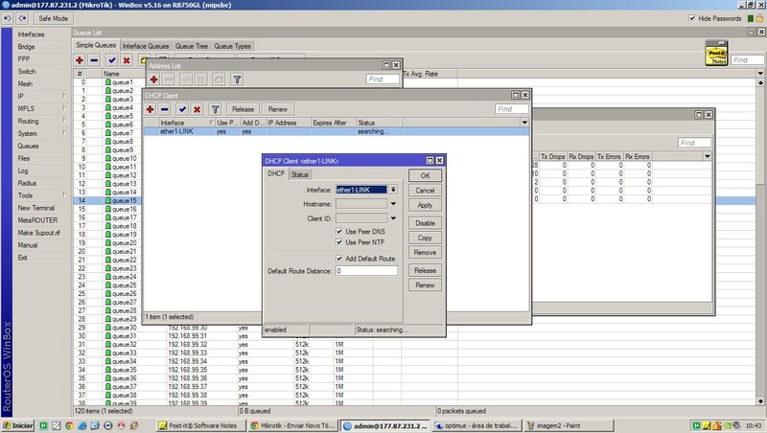Expand the Client ID field arrow
The height and width of the screenshot is (433, 767).
click(393, 217)
